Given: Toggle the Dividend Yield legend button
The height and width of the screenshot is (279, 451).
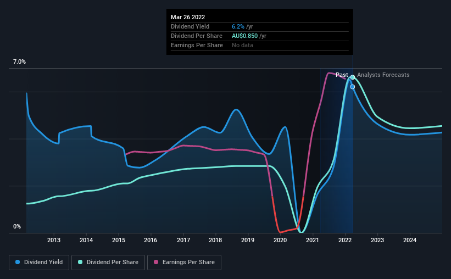Looking at the screenshot, I should 39,263.
